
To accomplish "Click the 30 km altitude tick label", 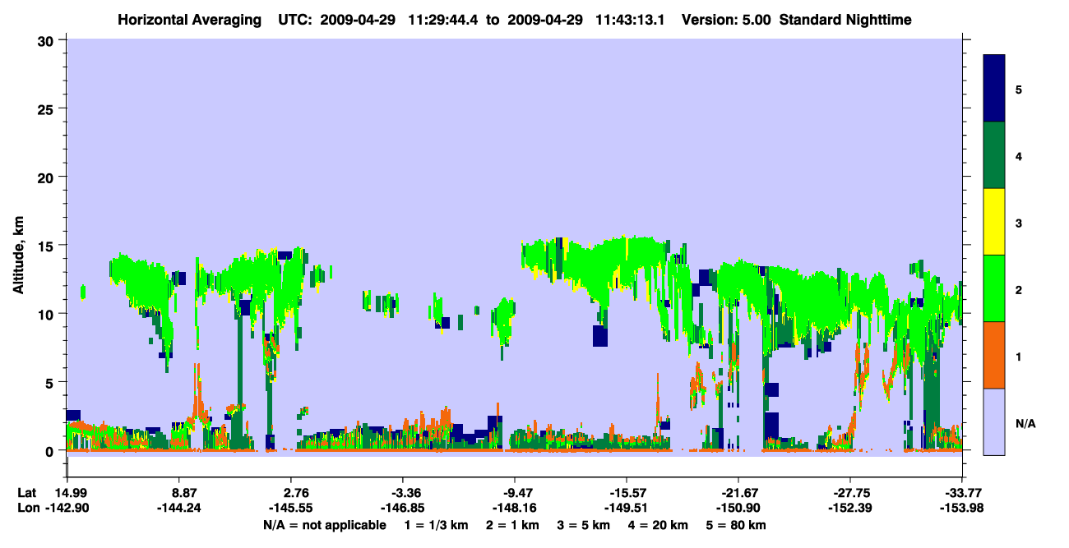I will point(48,39).
